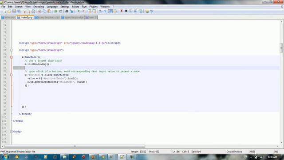This screenshot has width=284, height=160.
Task: Open the Encoding menu
Action: coord(39,7)
